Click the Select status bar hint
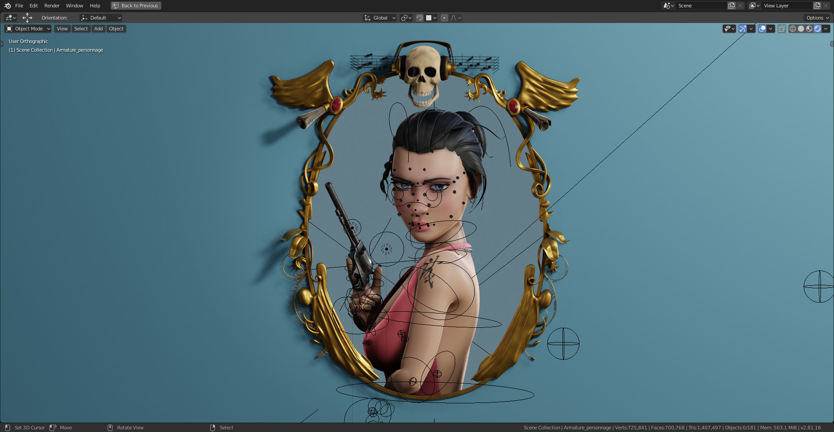The height and width of the screenshot is (432, 834). [226, 428]
